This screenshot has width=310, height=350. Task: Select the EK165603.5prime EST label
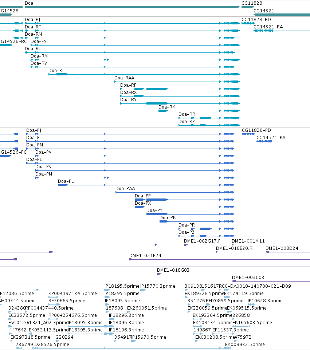[x=252, y=323]
